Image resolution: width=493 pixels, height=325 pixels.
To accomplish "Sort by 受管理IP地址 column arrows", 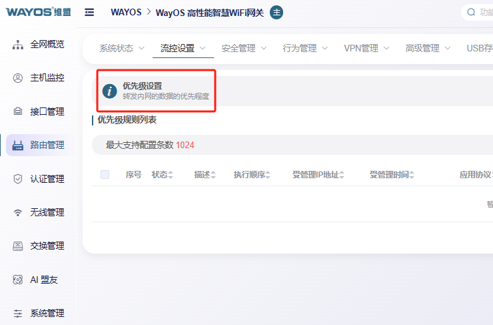I will click(x=342, y=175).
